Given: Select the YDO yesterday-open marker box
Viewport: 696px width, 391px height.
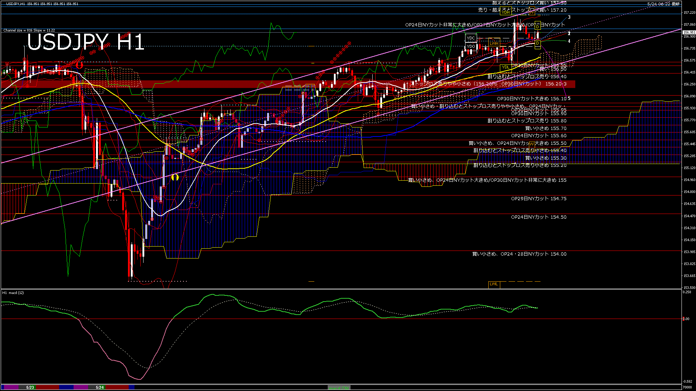Looking at the screenshot, I should click(x=471, y=46).
